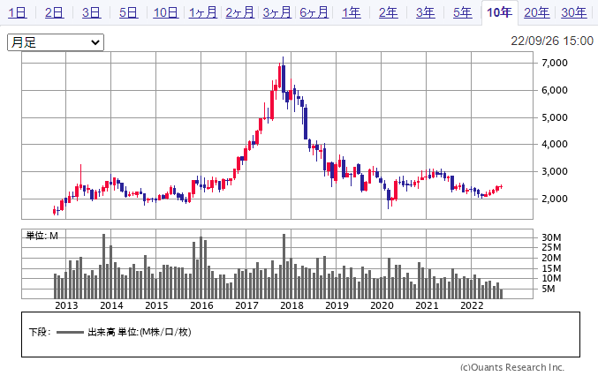This screenshot has height=376, width=598.
Task: Select the 3ヶ月 range tab
Action: point(276,13)
